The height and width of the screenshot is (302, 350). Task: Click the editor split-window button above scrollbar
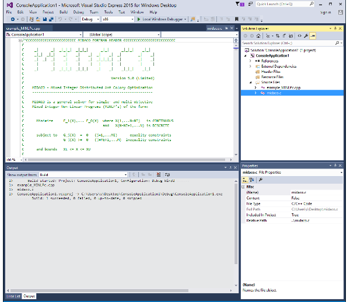(x=236, y=40)
